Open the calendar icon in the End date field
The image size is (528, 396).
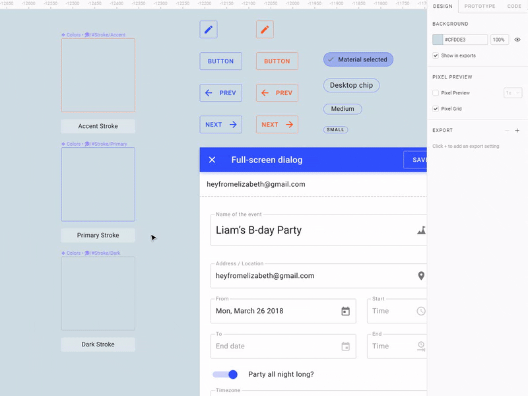345,346
